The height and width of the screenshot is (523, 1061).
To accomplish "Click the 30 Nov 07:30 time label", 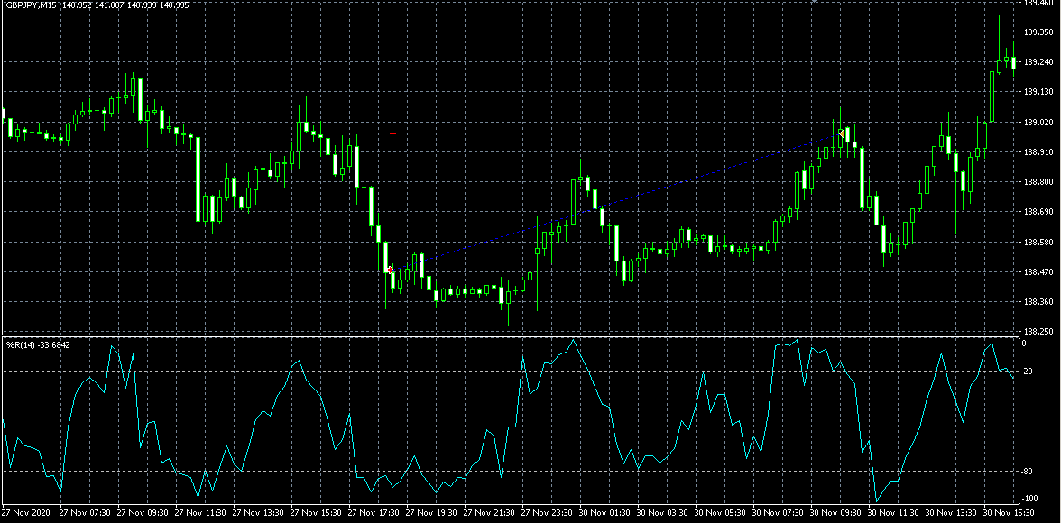I will (779, 513).
